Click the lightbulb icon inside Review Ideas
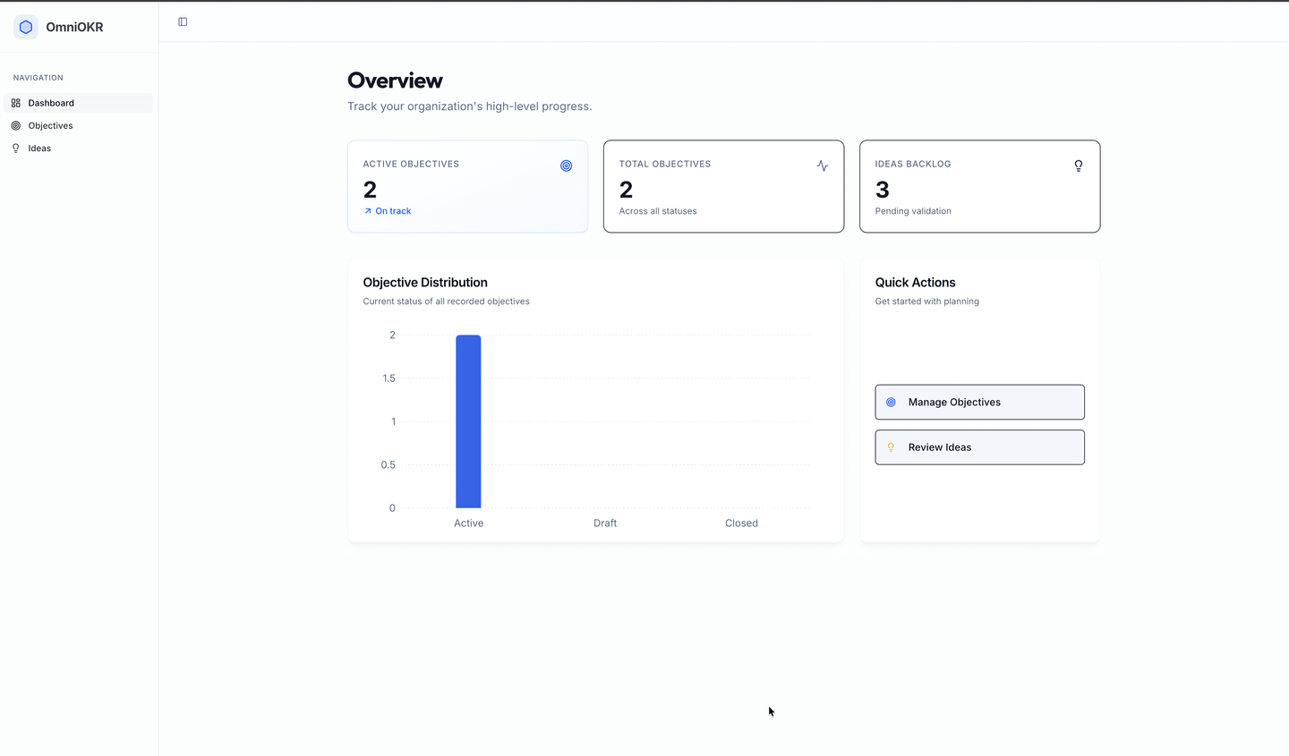This screenshot has height=756, width=1289. click(x=890, y=446)
